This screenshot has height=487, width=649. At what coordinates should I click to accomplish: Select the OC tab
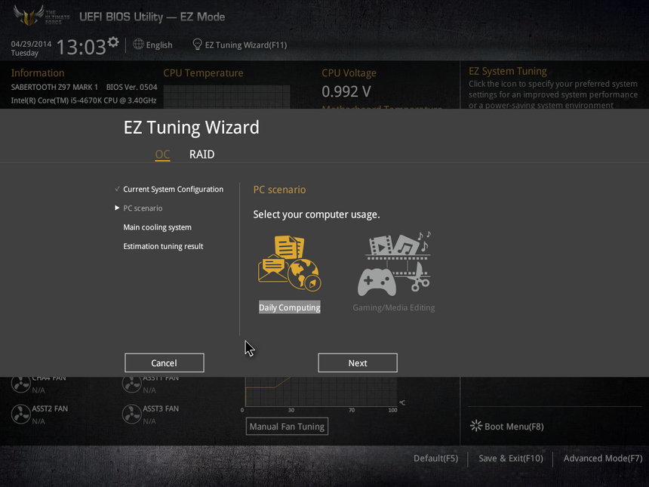[x=162, y=155]
